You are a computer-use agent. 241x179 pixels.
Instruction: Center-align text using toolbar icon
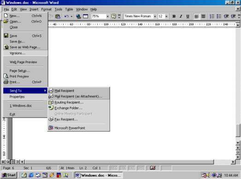click(x=203, y=16)
